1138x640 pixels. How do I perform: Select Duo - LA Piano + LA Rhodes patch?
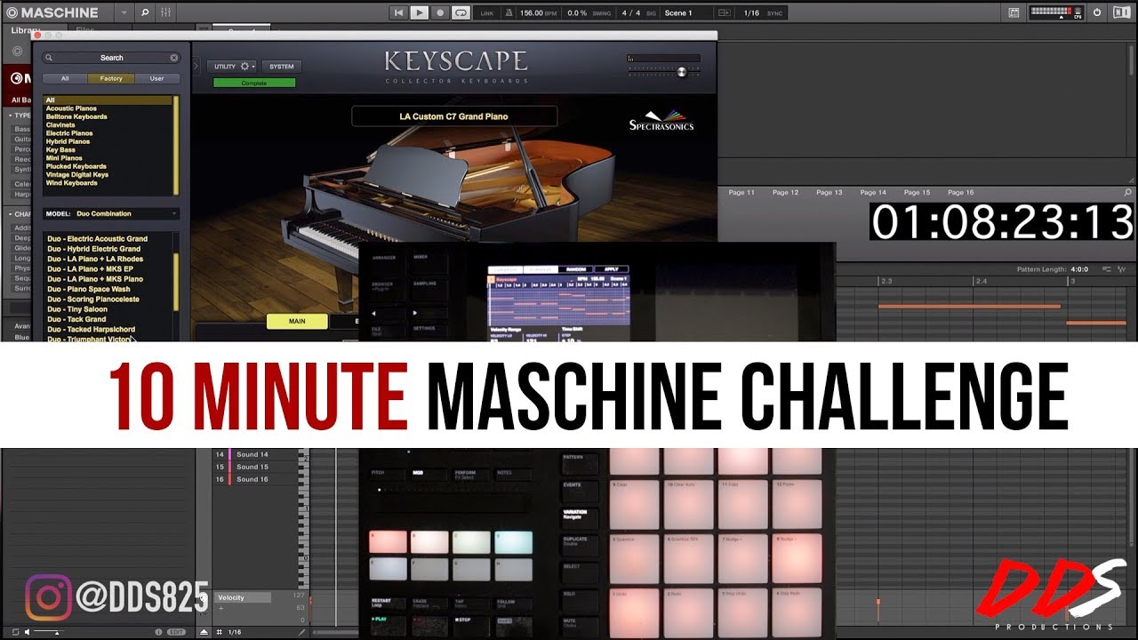(95, 259)
